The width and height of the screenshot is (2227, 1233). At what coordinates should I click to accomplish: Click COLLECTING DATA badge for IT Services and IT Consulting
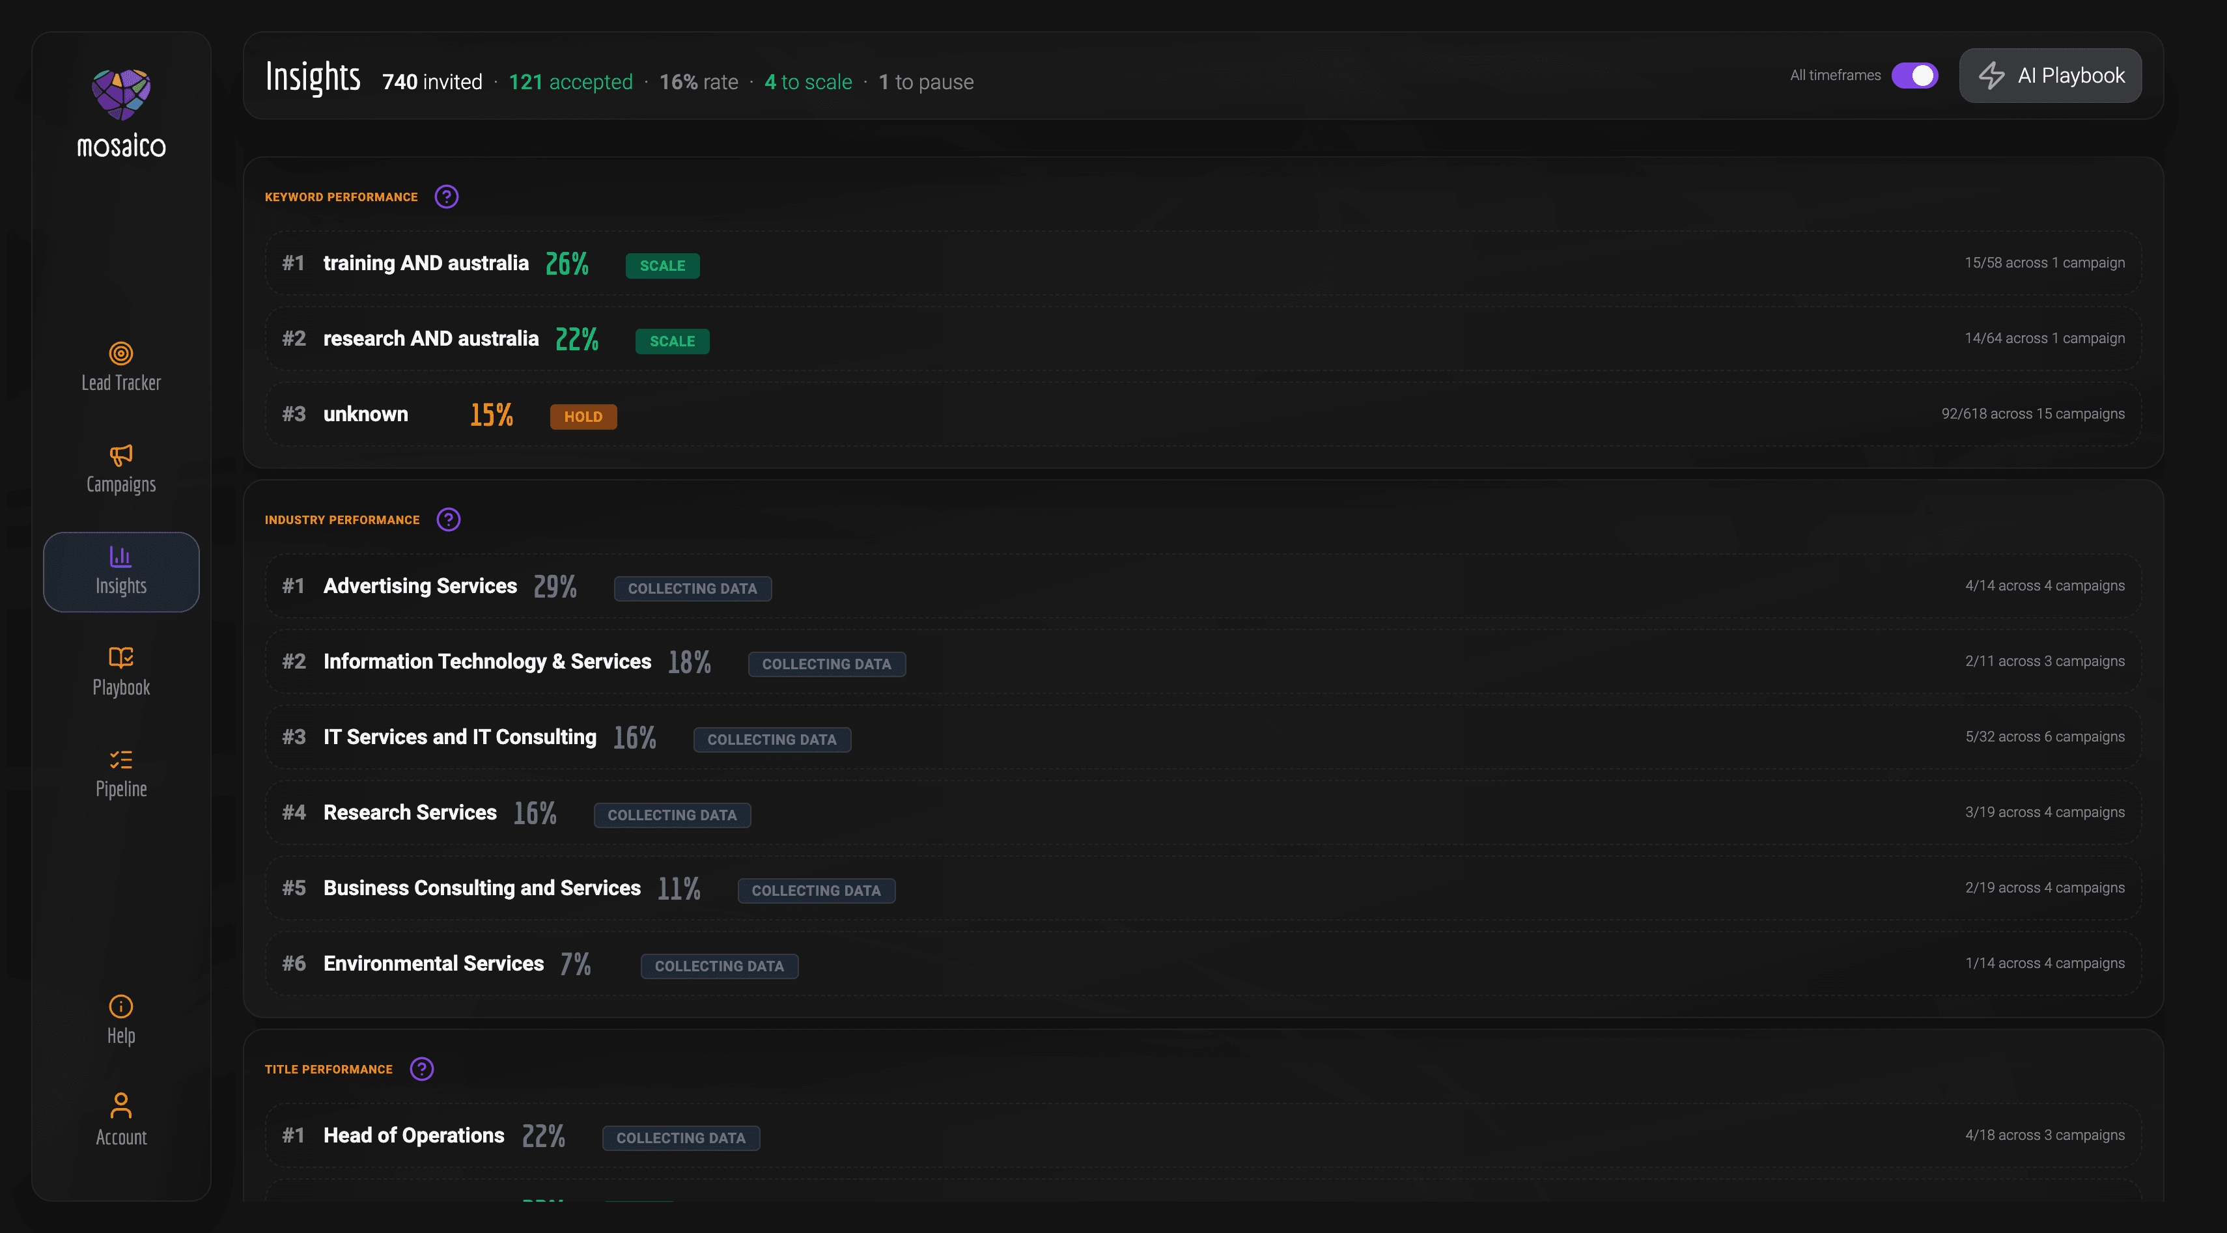[772, 740]
